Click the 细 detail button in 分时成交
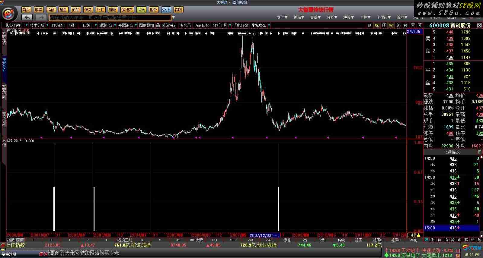The width and height of the screenshot is (483, 258). 479,152
